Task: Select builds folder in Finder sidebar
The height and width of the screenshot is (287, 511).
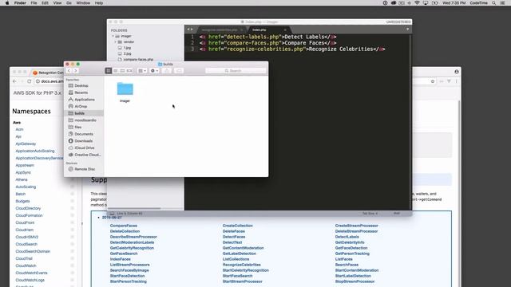Action: 84,113
